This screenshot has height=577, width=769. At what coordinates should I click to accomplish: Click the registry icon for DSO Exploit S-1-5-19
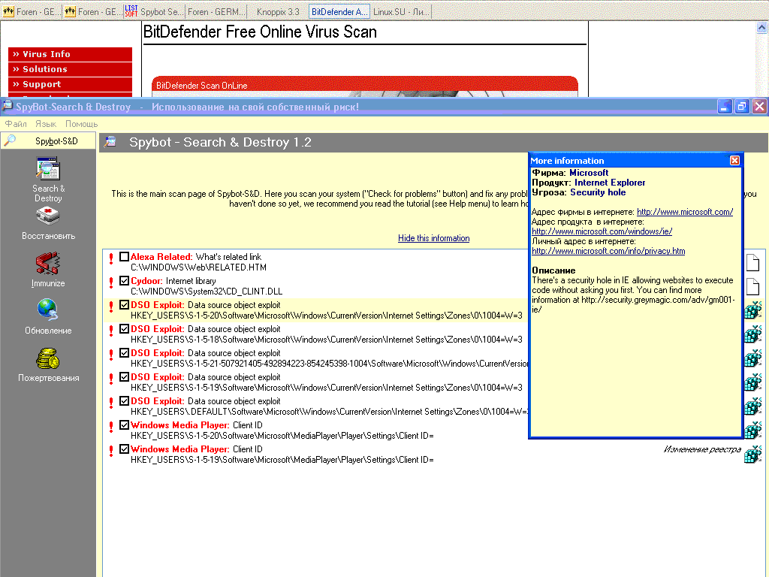click(752, 382)
